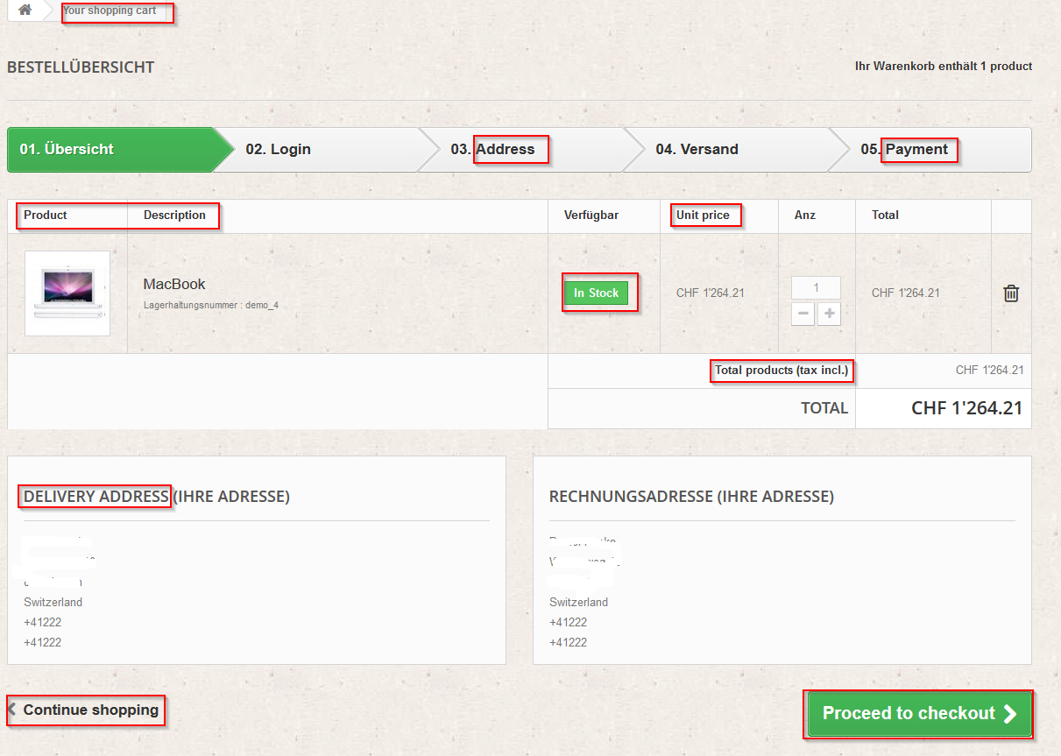Click the chevron on Proceed to checkout
The width and height of the screenshot is (1061, 756).
tap(1010, 714)
